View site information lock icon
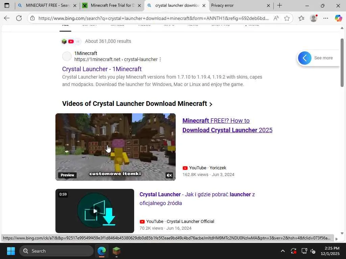The image size is (346, 259). click(x=32, y=18)
